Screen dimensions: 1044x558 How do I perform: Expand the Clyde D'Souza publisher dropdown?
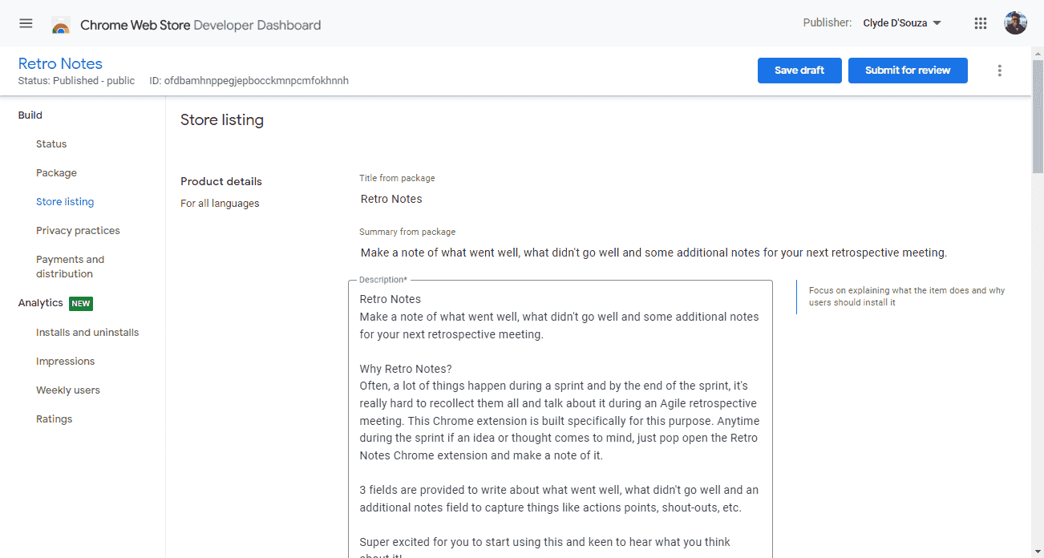(x=902, y=23)
